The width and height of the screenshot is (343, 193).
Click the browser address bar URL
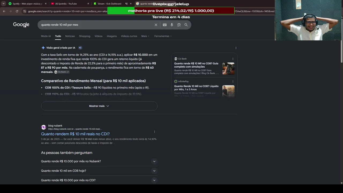(x=68, y=11)
